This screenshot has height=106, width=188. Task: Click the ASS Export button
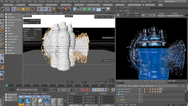tap(118, 5)
